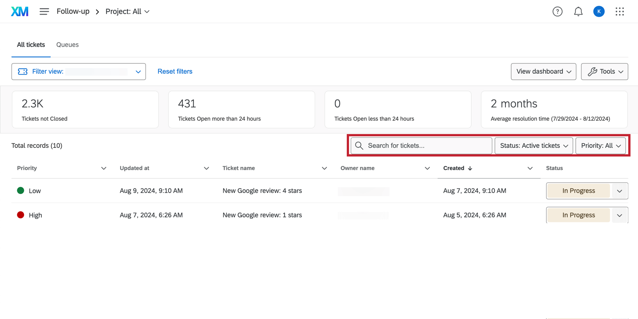Open the notifications bell

coord(578,12)
